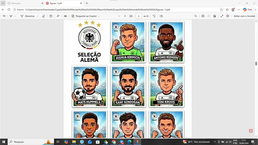This screenshot has width=258, height=145.
Task: Open weather widget 26°C Parc ensolarado
Action: click(x=196, y=142)
